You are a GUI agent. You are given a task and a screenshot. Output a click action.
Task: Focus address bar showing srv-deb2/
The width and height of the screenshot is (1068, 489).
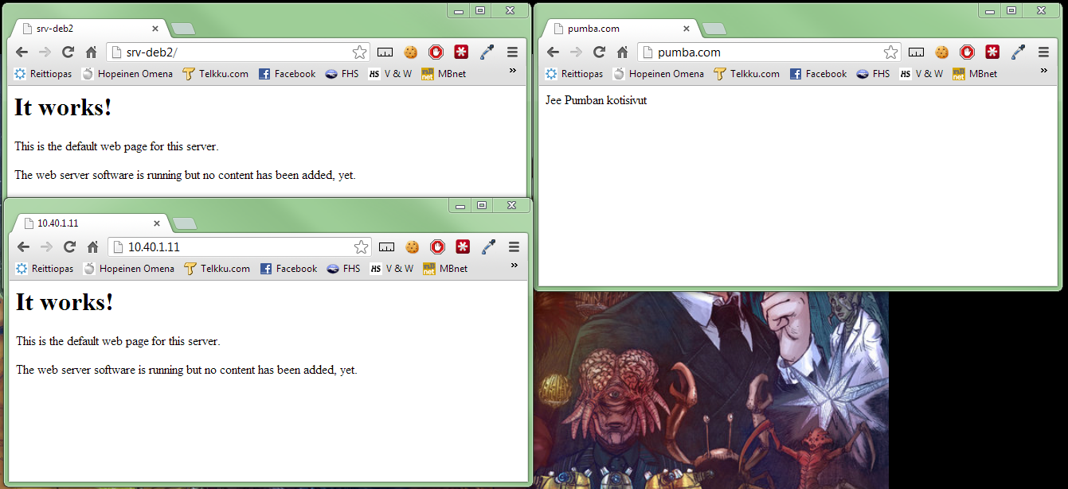coord(238,52)
